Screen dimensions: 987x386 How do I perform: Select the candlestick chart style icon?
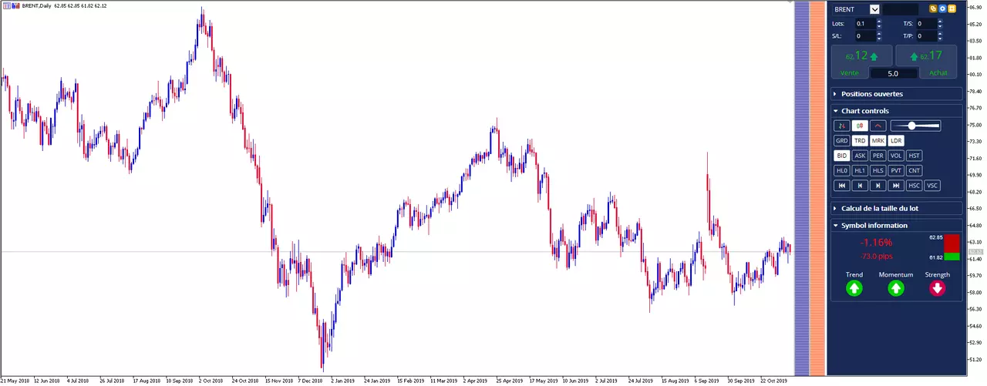coord(859,126)
